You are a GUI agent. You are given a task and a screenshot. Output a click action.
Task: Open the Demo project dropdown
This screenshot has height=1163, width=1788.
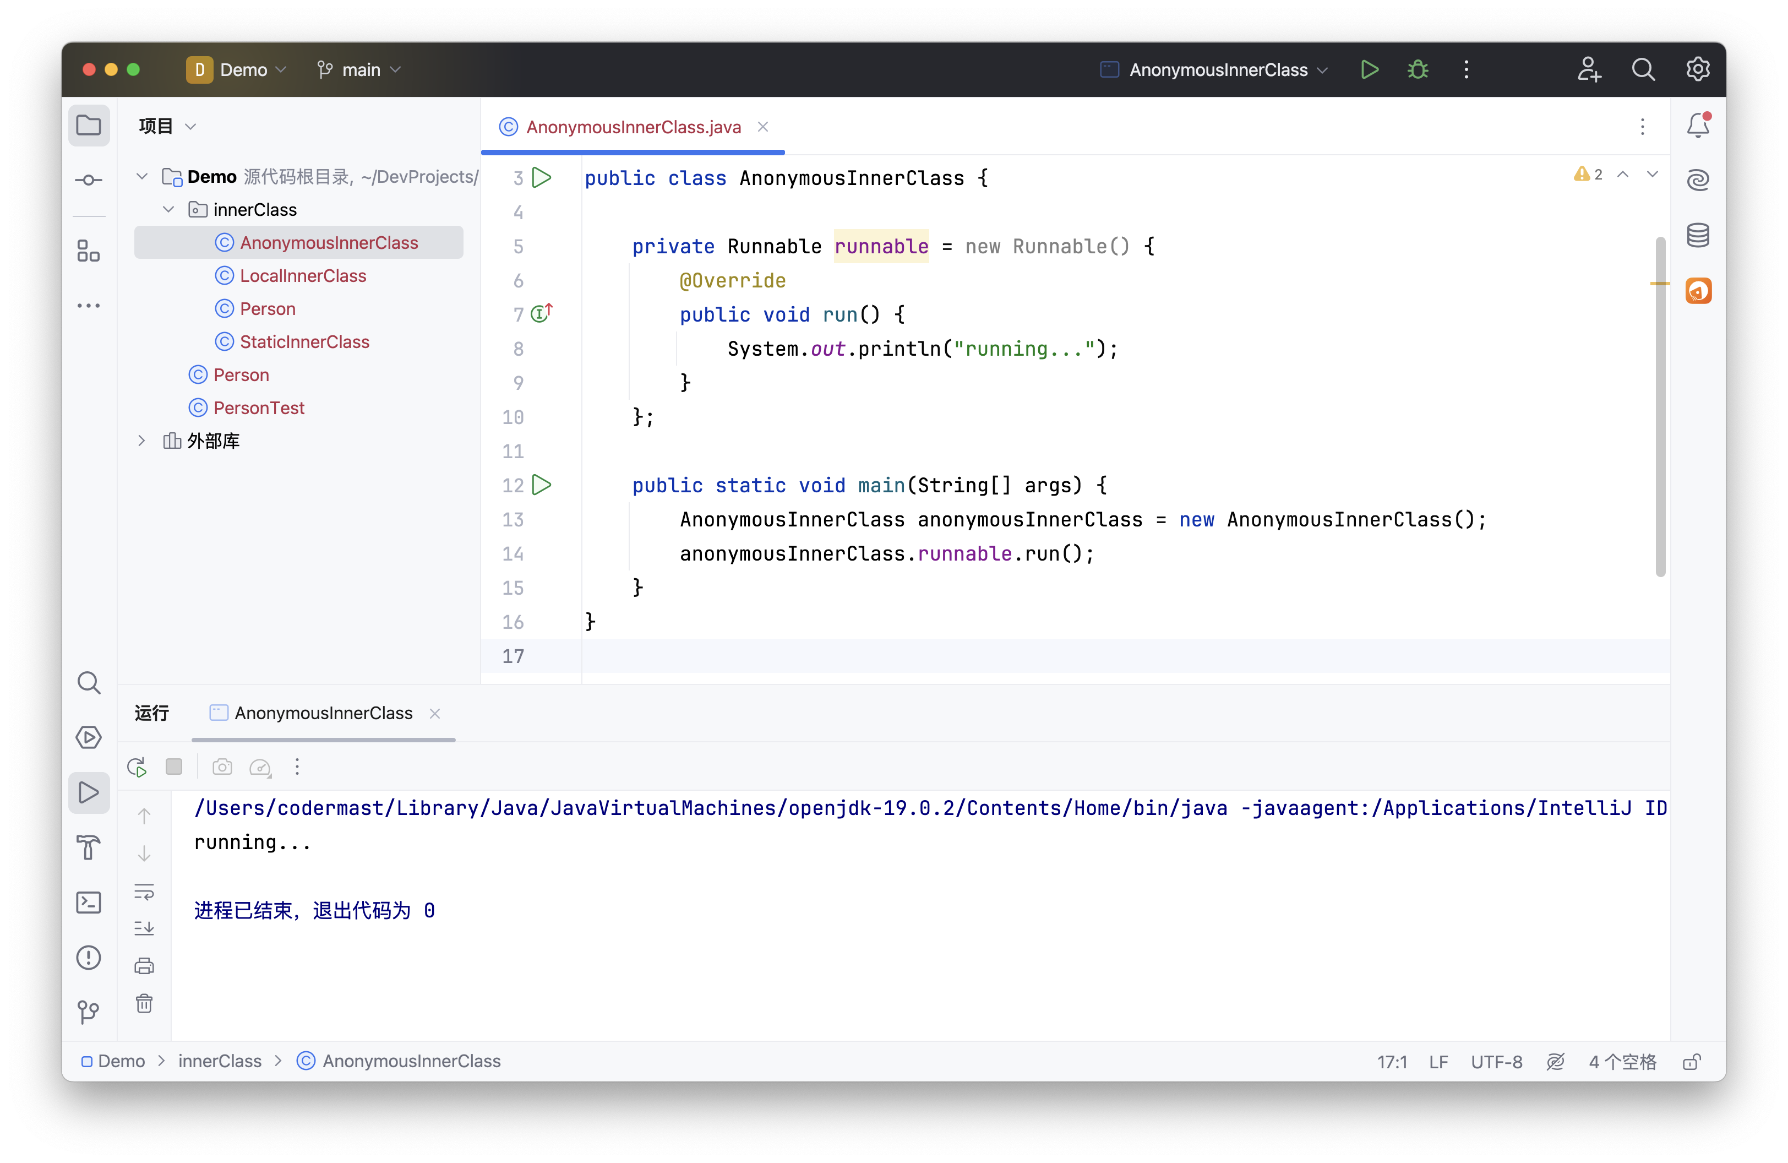click(x=237, y=70)
